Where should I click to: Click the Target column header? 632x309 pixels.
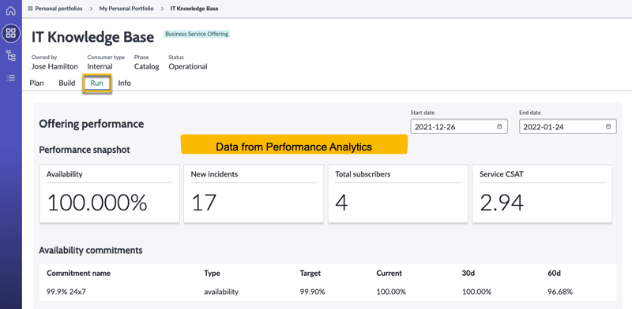click(x=310, y=274)
